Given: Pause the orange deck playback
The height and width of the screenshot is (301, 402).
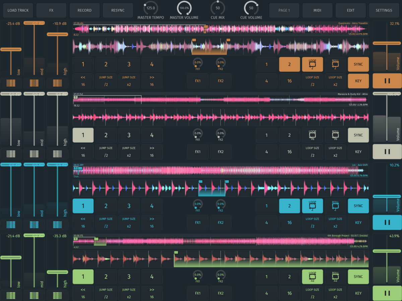Looking at the screenshot, I should [387, 81].
